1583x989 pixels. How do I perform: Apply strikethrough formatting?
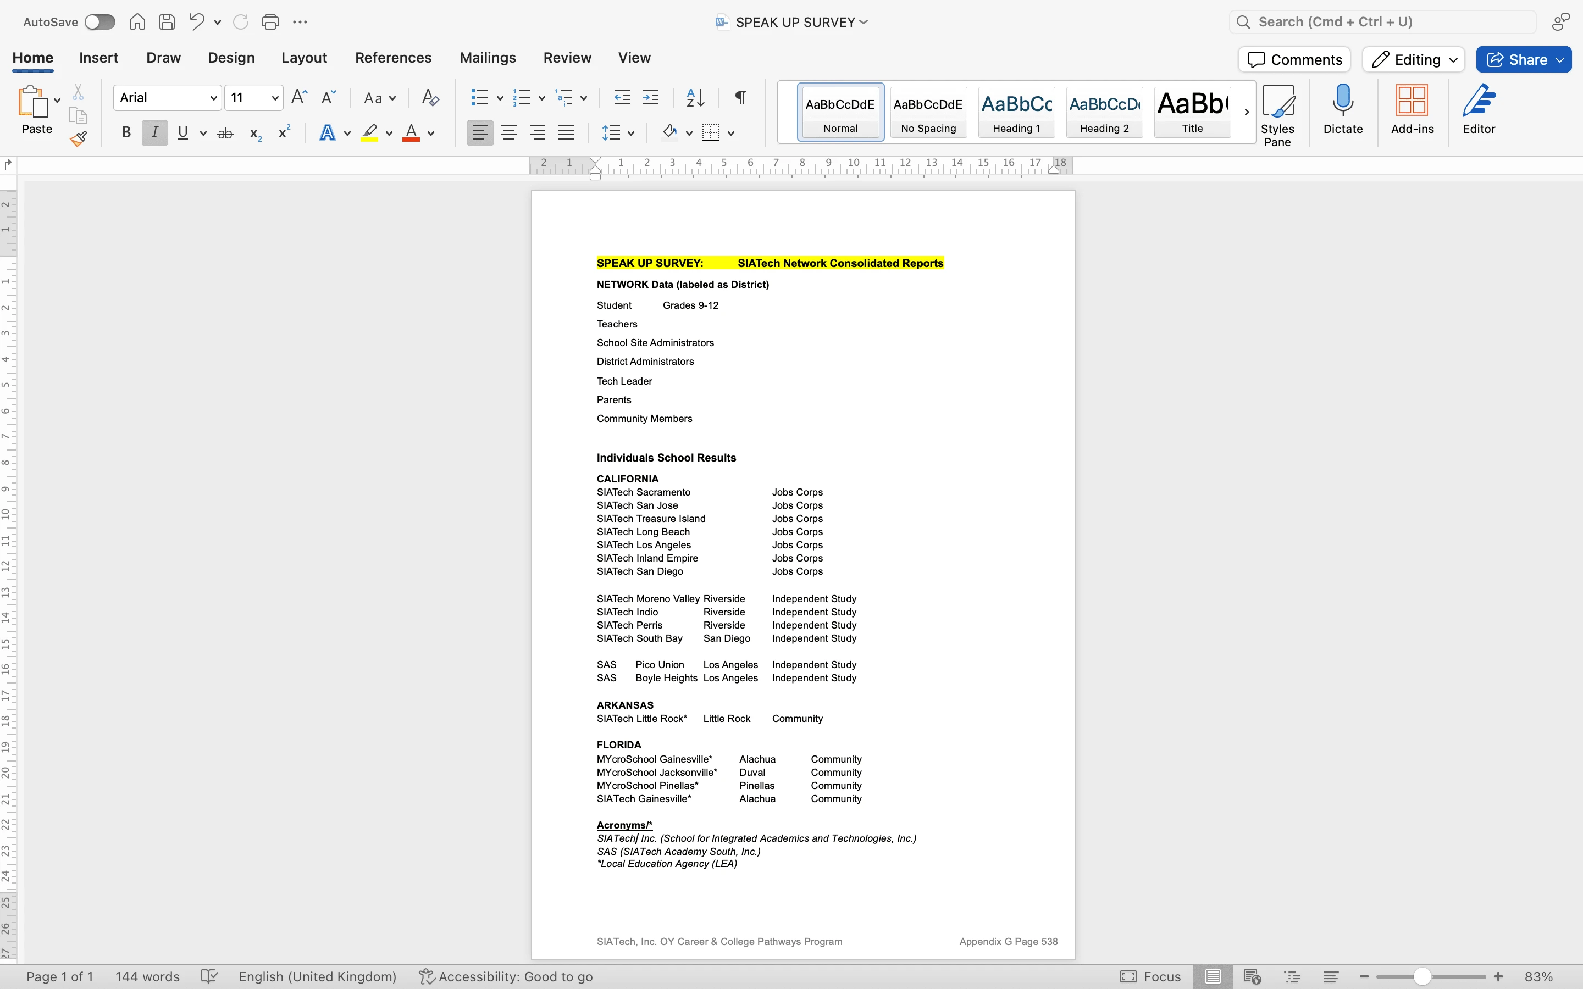point(225,134)
